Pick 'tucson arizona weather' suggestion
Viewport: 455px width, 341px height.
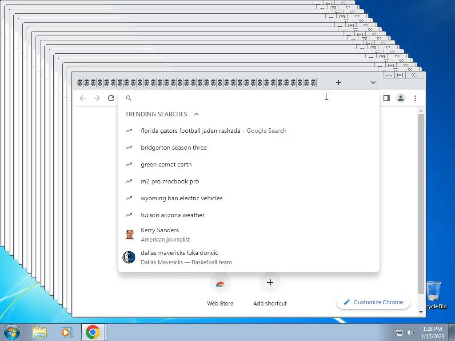[249, 215]
